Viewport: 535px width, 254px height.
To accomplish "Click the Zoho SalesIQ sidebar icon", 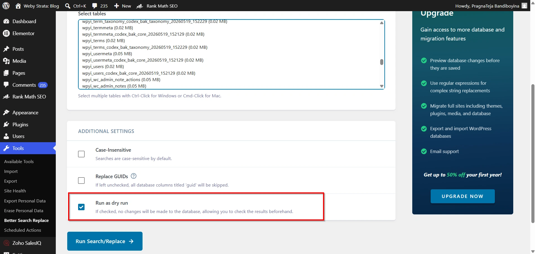I will pos(6,243).
